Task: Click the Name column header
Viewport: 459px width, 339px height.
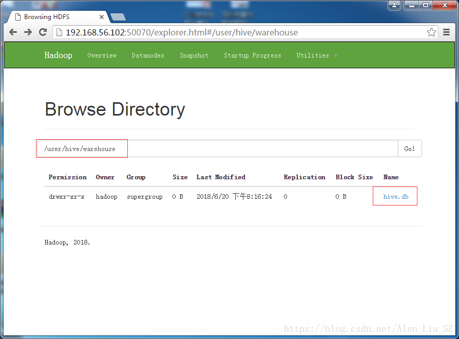Action: (x=391, y=177)
